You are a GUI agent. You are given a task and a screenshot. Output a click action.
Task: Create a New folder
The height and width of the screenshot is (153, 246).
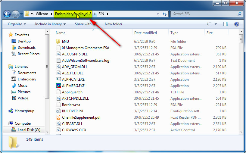114,24
